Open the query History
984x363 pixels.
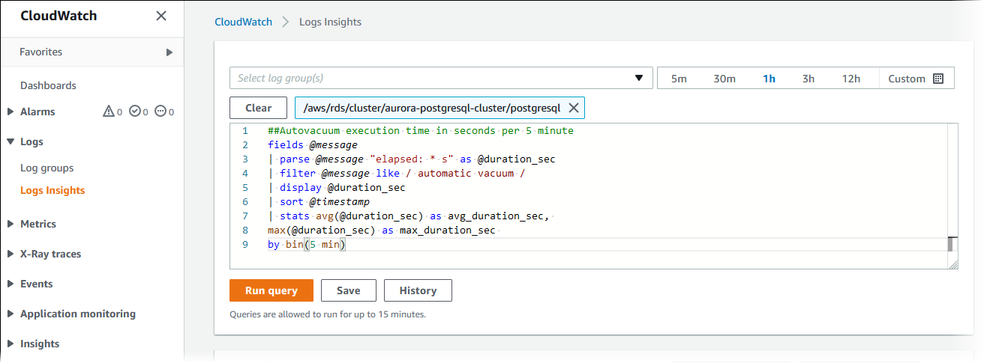pyautogui.click(x=418, y=290)
